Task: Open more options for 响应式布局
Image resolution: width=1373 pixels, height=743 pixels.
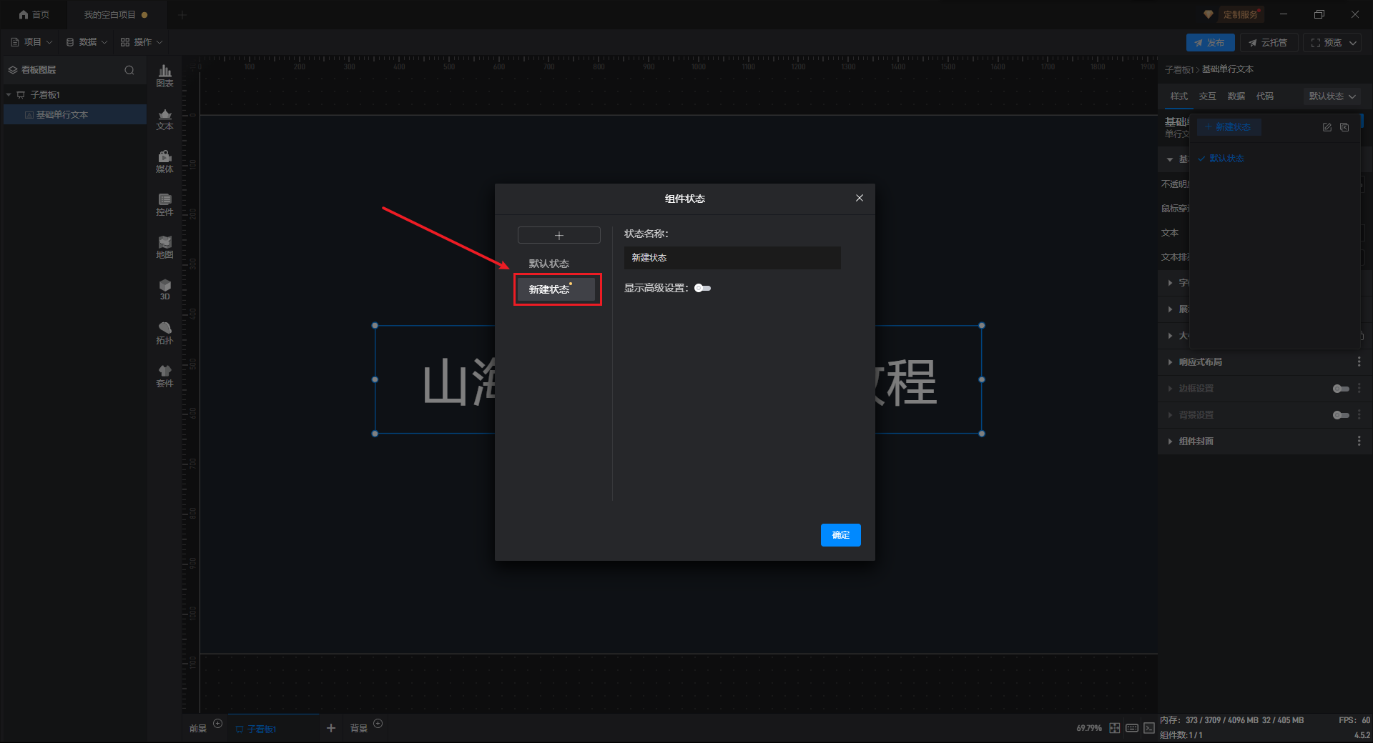Action: point(1359,362)
